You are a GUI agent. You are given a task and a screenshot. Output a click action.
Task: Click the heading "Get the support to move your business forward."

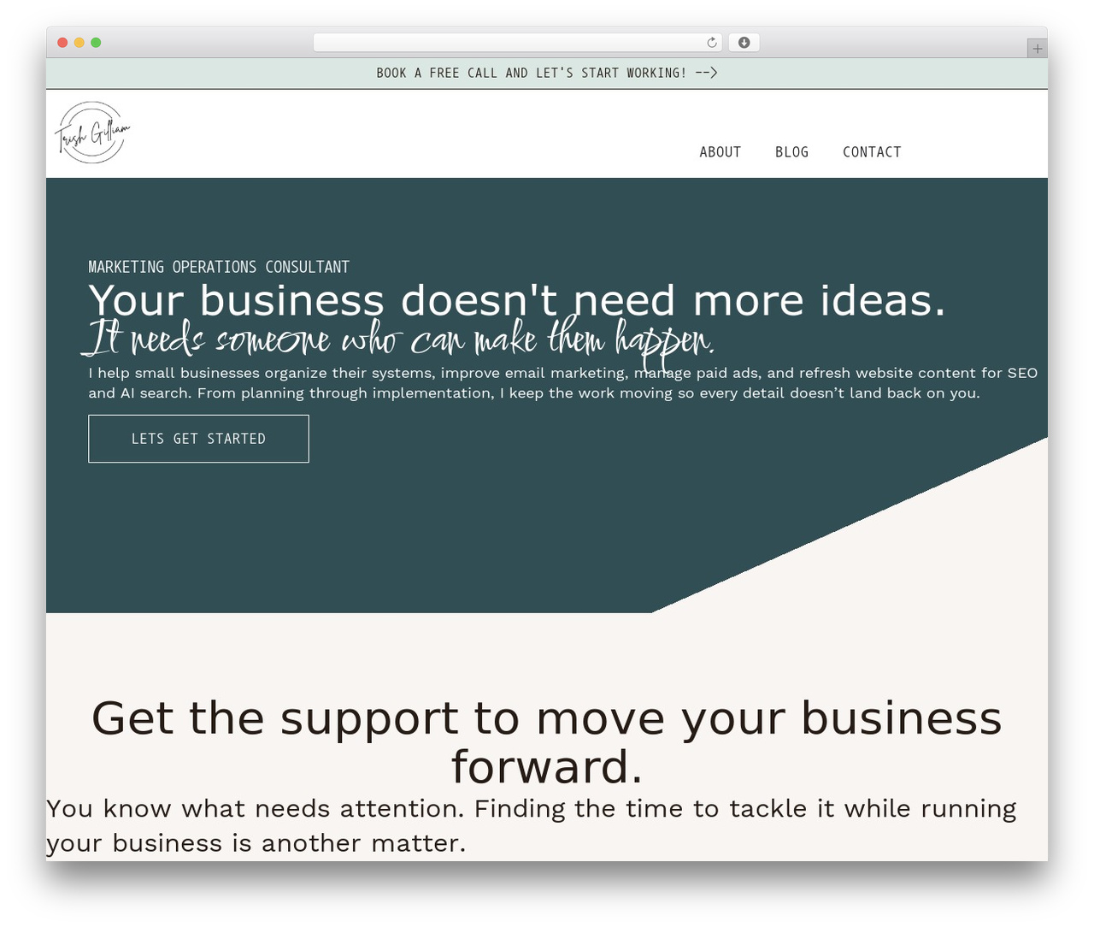point(547,741)
